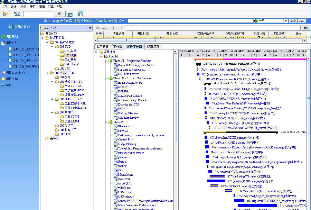Viewport: 311px width, 210px height.
Task: Click the envelope mail icon in toolbar
Action: (17, 14)
